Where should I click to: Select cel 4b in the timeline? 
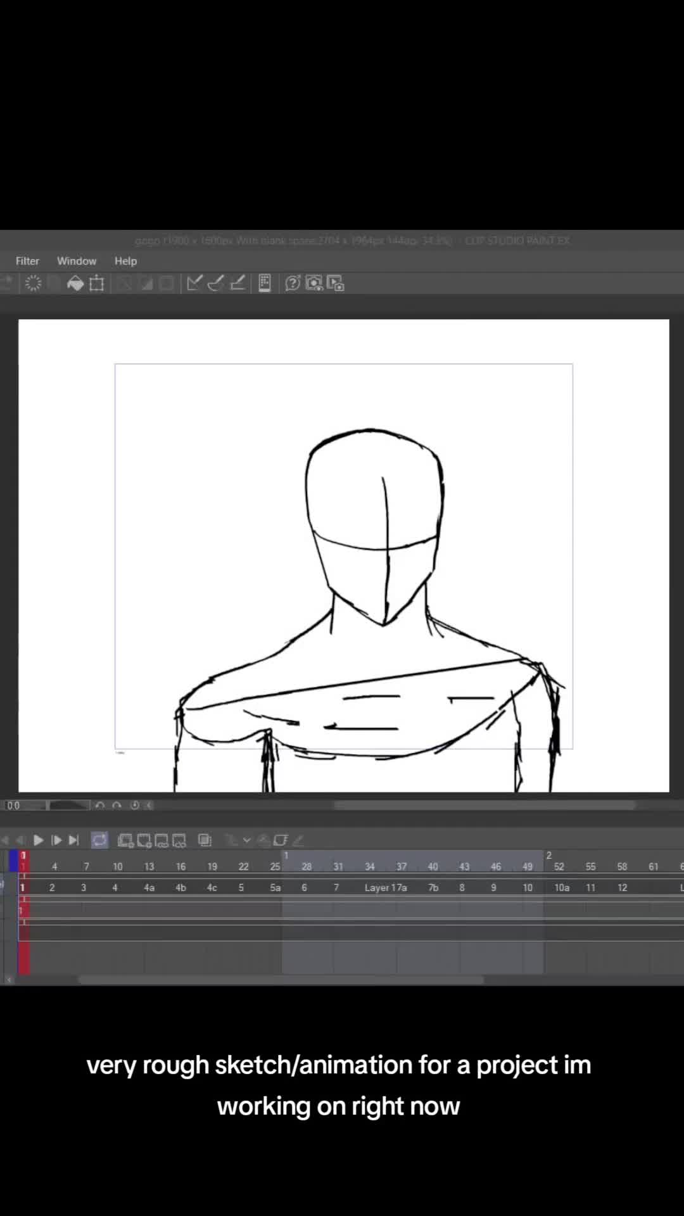pos(180,888)
